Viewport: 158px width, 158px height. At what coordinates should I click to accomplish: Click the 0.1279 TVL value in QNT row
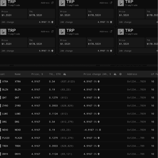tap(53, 98)
